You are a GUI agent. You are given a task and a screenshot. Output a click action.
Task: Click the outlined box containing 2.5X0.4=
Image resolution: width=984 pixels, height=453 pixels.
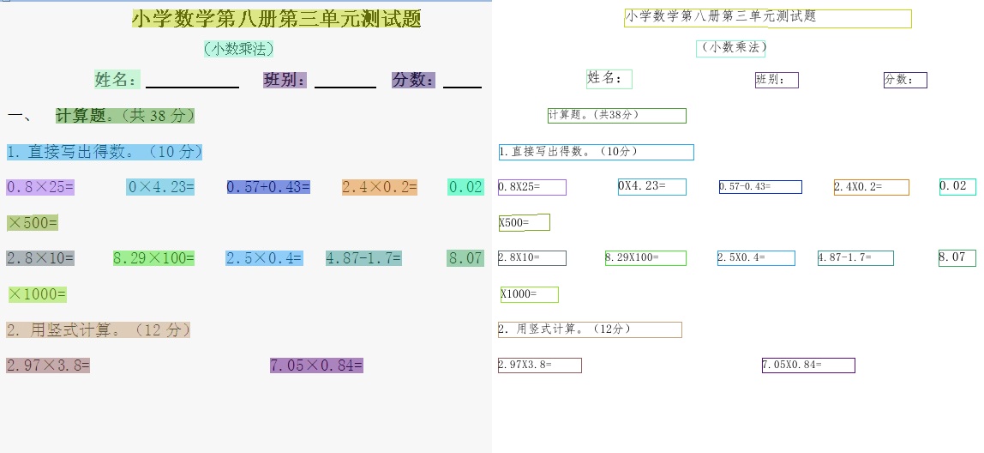click(x=756, y=258)
